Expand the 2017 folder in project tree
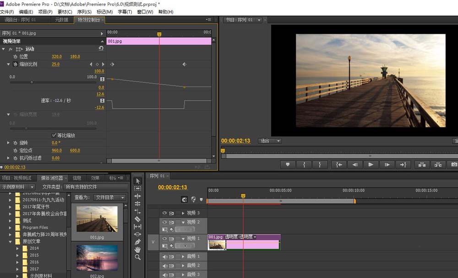The image size is (458, 278). [x=17, y=269]
